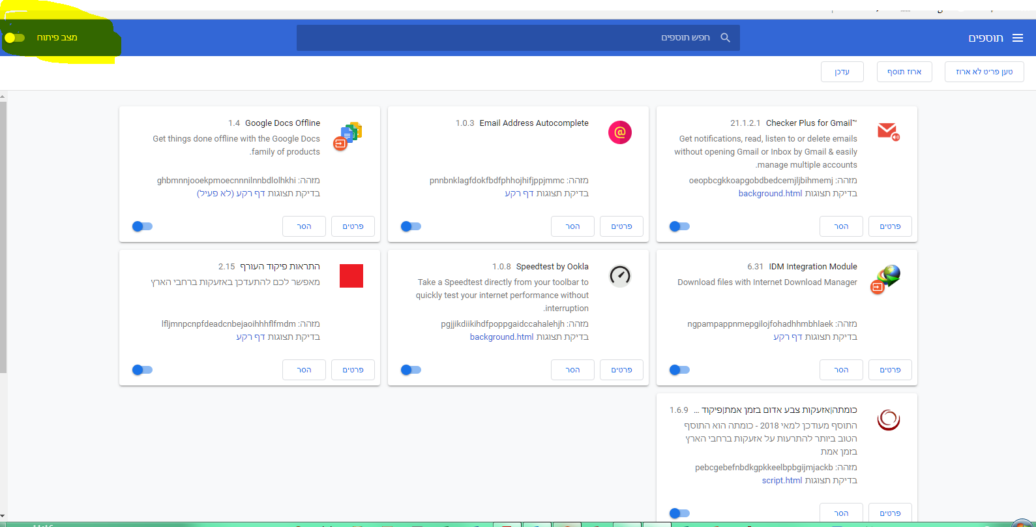Click the red square icon of התראות פיקוד העורף

[351, 276]
